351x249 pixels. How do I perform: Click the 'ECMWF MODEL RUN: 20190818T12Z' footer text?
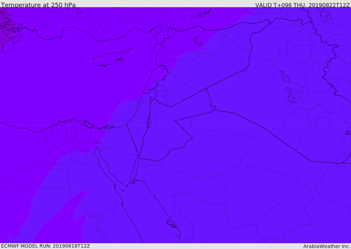point(46,246)
